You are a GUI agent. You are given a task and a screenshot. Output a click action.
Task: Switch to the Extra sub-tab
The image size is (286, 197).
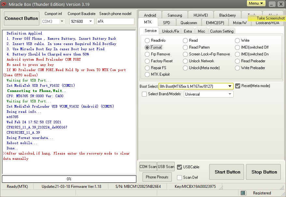pyautogui.click(x=188, y=31)
